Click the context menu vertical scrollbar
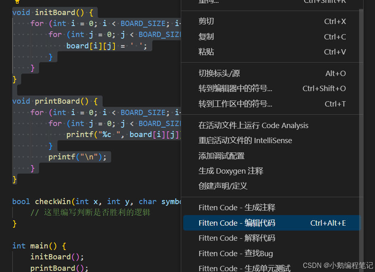Screen dimensions: 375x272 point(362,141)
